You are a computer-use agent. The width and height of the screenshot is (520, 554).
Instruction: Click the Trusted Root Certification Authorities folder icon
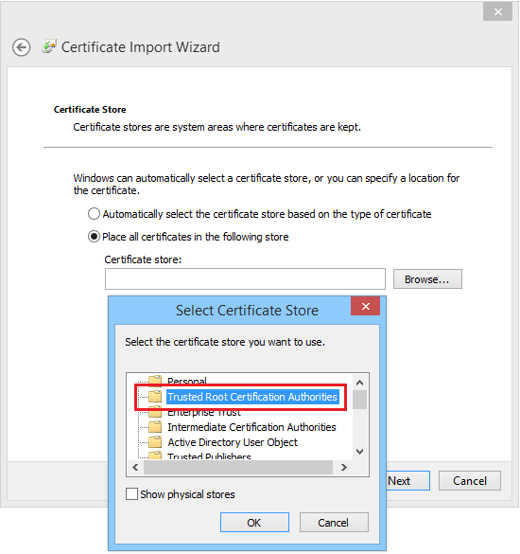(154, 397)
